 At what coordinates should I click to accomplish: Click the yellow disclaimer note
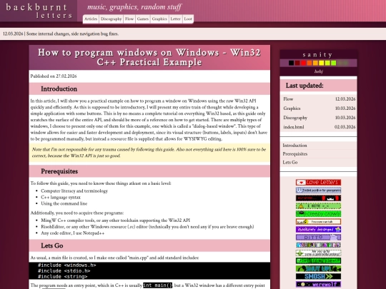149,153
